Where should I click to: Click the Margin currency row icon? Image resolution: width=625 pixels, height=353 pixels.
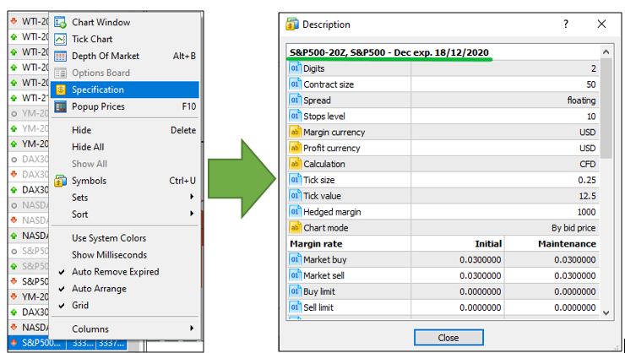pos(295,132)
